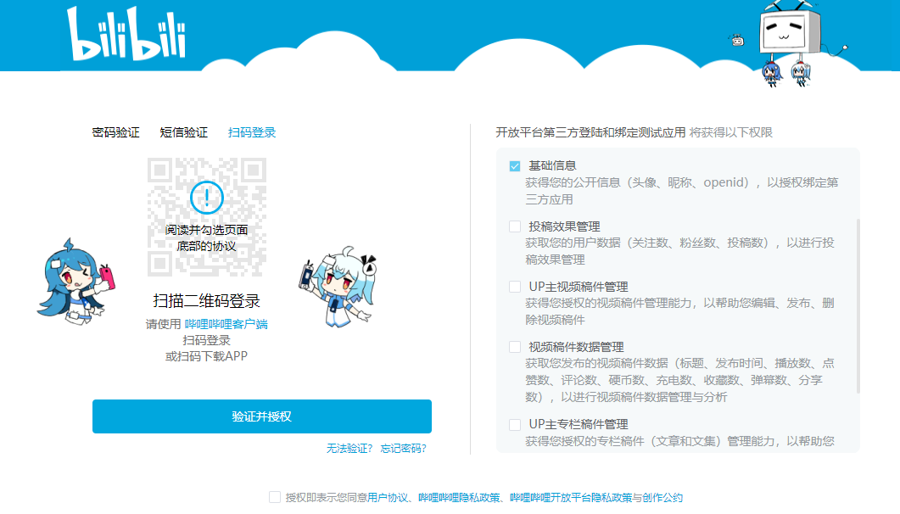Click the blue-haired girl holding red phone
Image resolution: width=900 pixels, height=514 pixels.
coord(75,281)
